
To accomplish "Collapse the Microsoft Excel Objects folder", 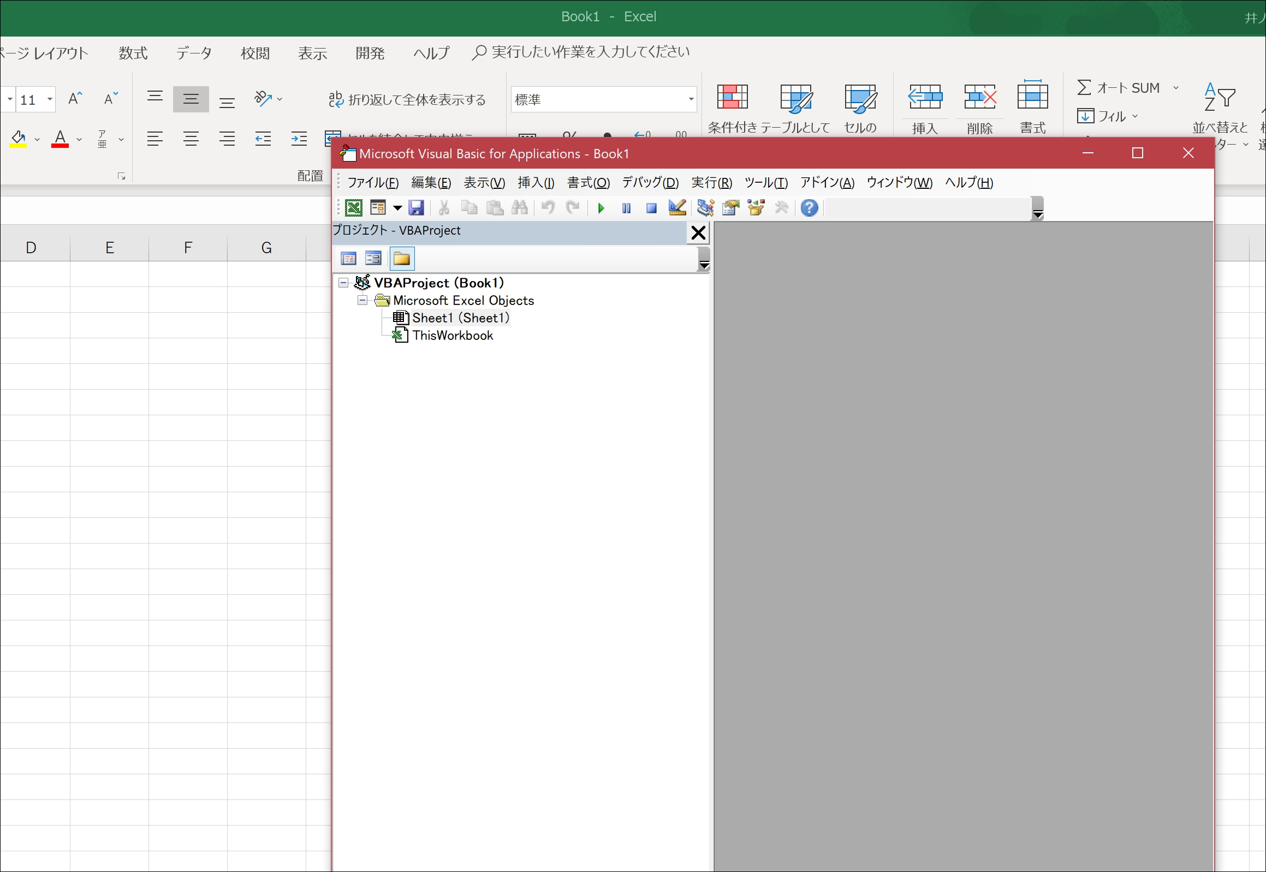I will tap(362, 300).
